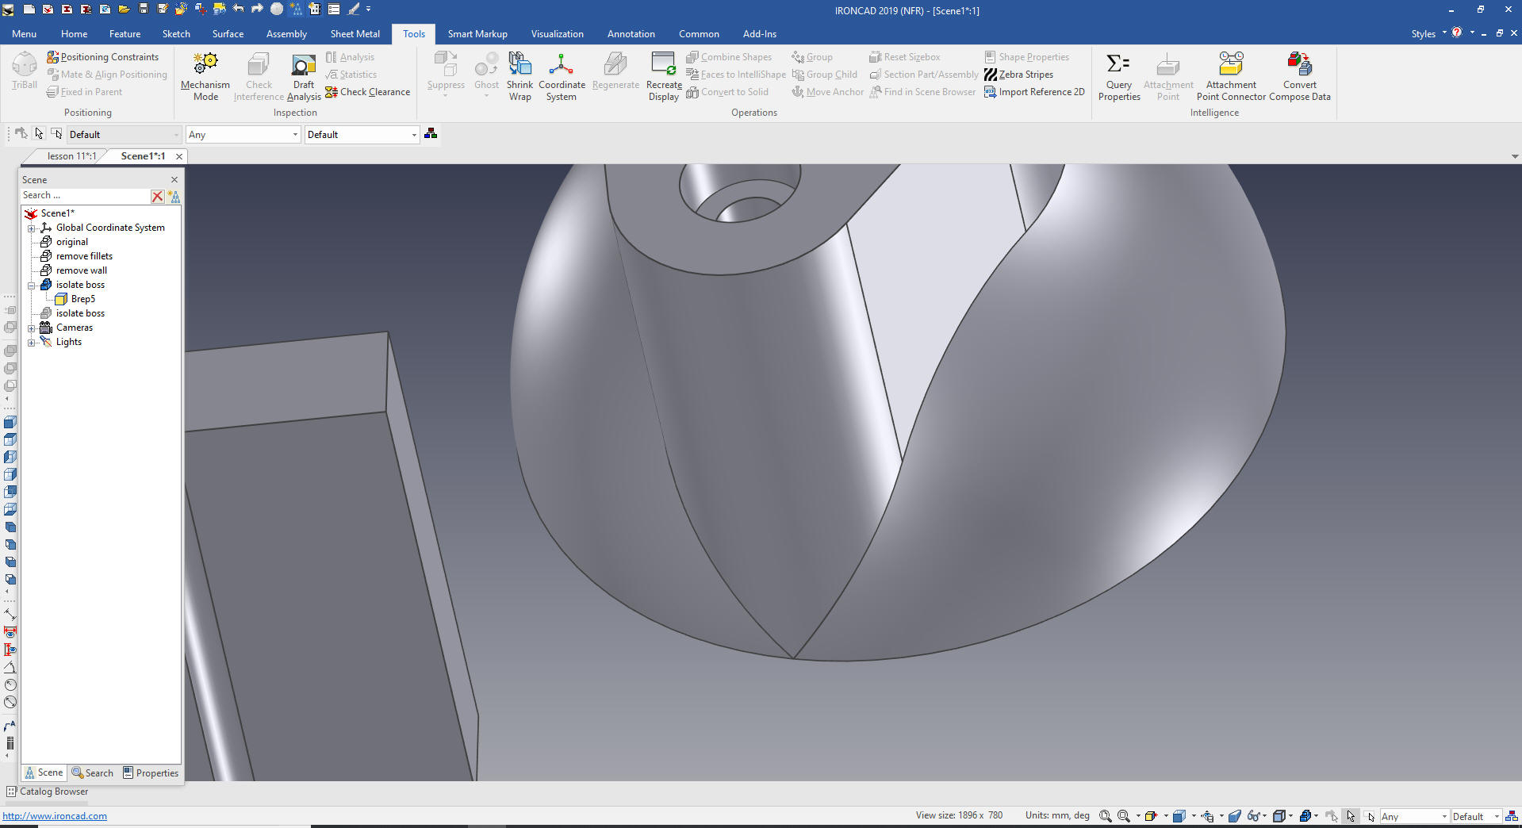Image resolution: width=1522 pixels, height=828 pixels.
Task: Open the ironcad.com link
Action: [x=55, y=816]
